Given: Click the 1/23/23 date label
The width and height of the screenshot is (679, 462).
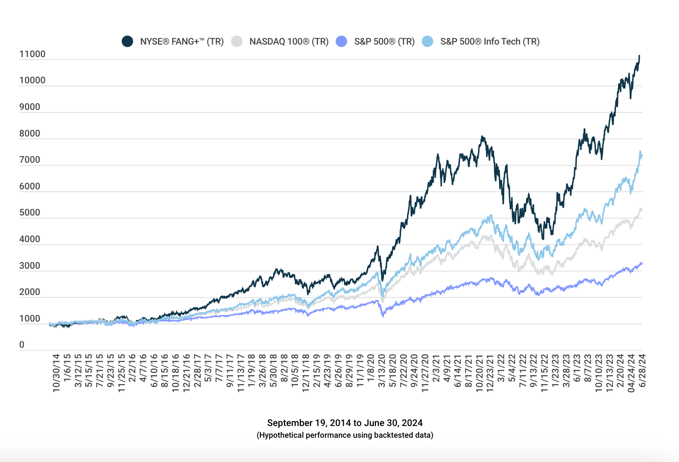Looking at the screenshot, I should click(x=555, y=370).
